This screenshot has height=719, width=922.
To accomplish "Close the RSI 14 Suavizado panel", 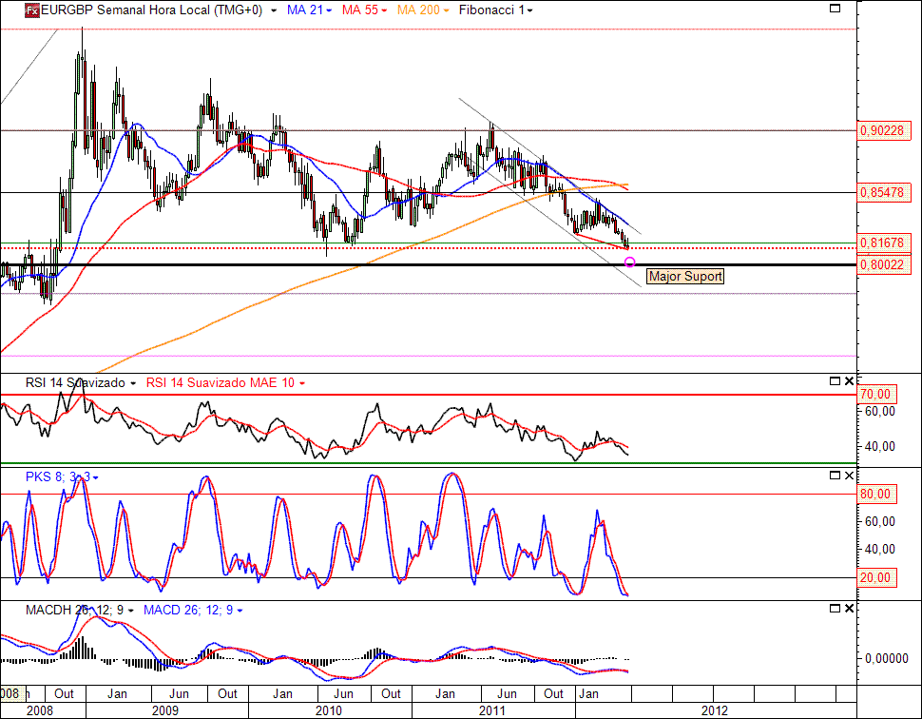I will (849, 381).
